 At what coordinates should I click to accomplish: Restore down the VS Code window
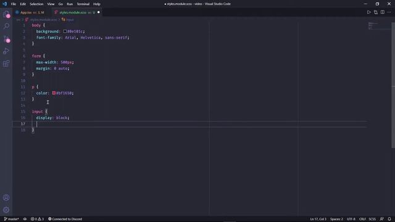[377, 4]
